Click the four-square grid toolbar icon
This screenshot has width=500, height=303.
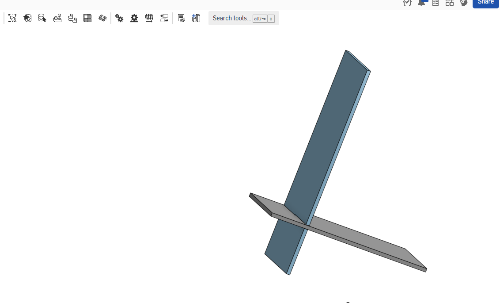[87, 18]
